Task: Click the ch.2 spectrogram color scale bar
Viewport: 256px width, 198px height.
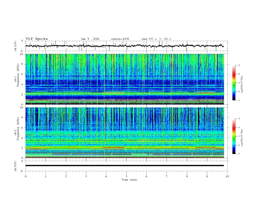Action: (x=234, y=136)
